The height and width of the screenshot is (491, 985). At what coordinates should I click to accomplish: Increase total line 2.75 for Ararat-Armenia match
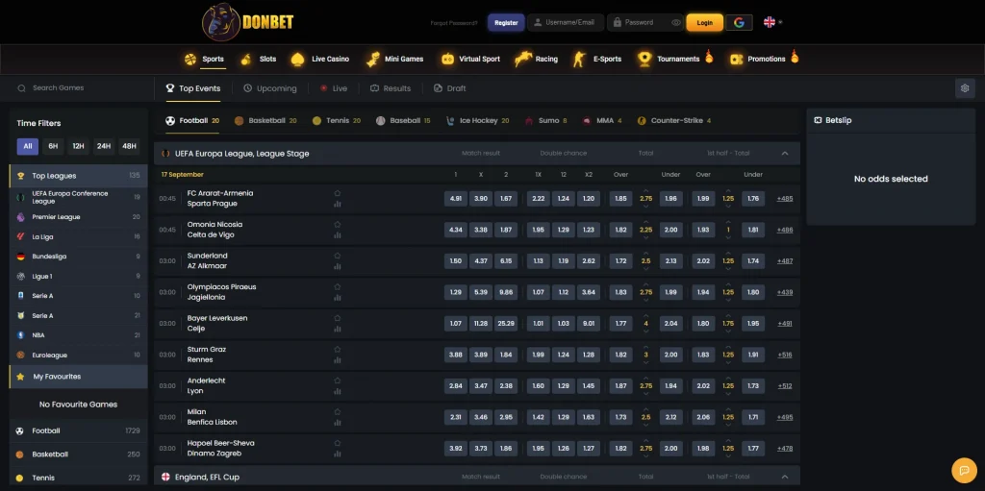click(x=645, y=191)
